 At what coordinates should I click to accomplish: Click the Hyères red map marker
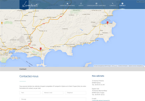[x=41, y=49]
